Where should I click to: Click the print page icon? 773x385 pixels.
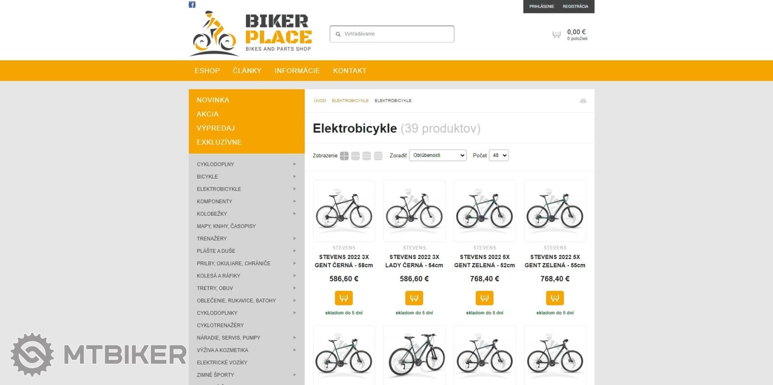click(x=583, y=101)
